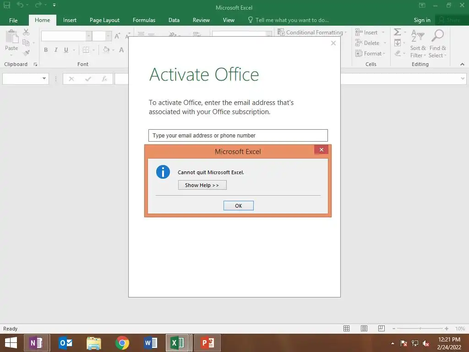The image size is (469, 352).
Task: Open the Format cells menu
Action: [370, 54]
